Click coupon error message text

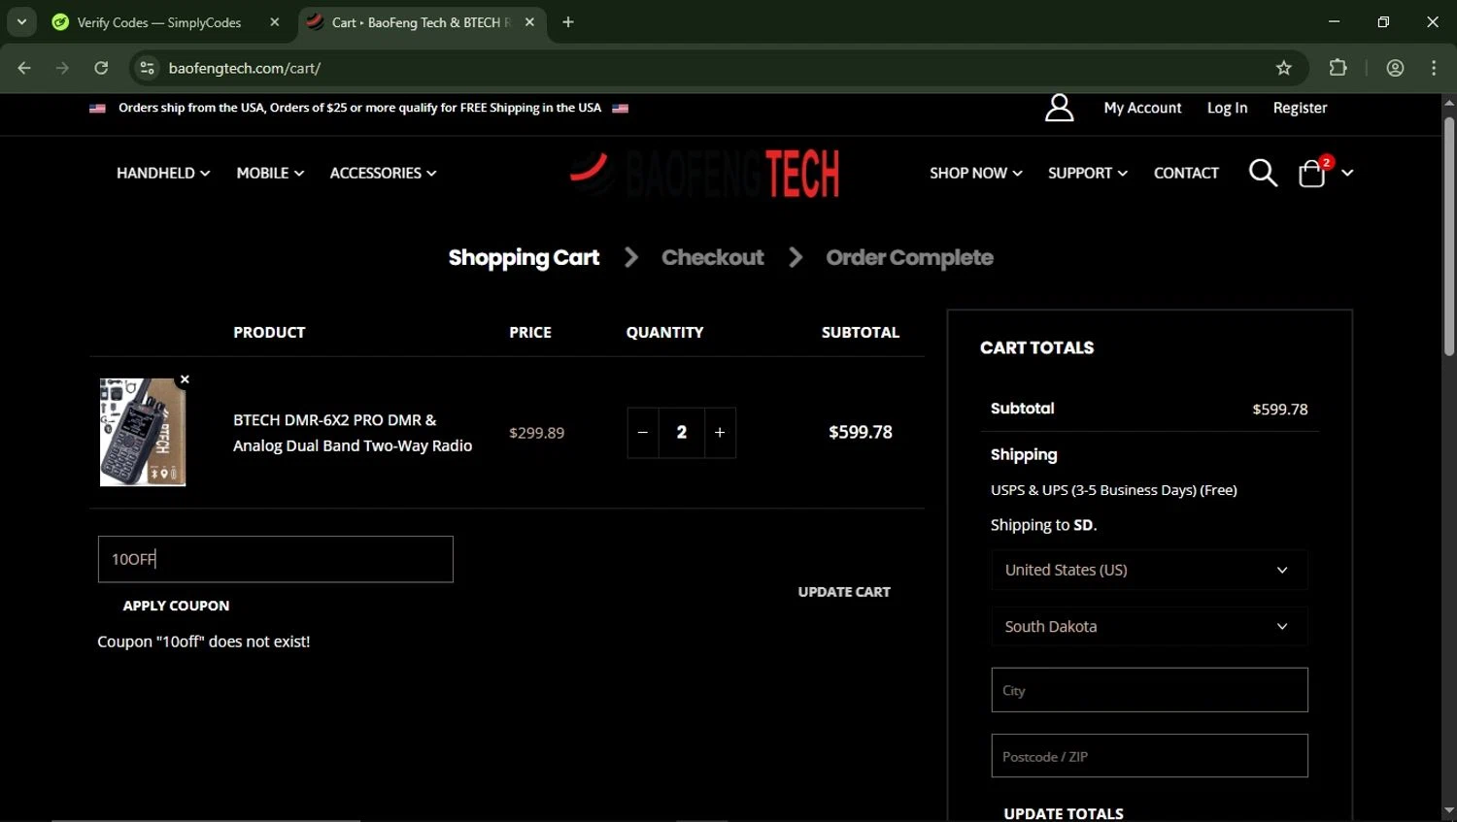tap(204, 641)
